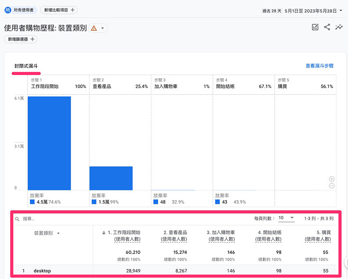
Task: Zoom out chart with minus circle
Action: [x=332, y=186]
